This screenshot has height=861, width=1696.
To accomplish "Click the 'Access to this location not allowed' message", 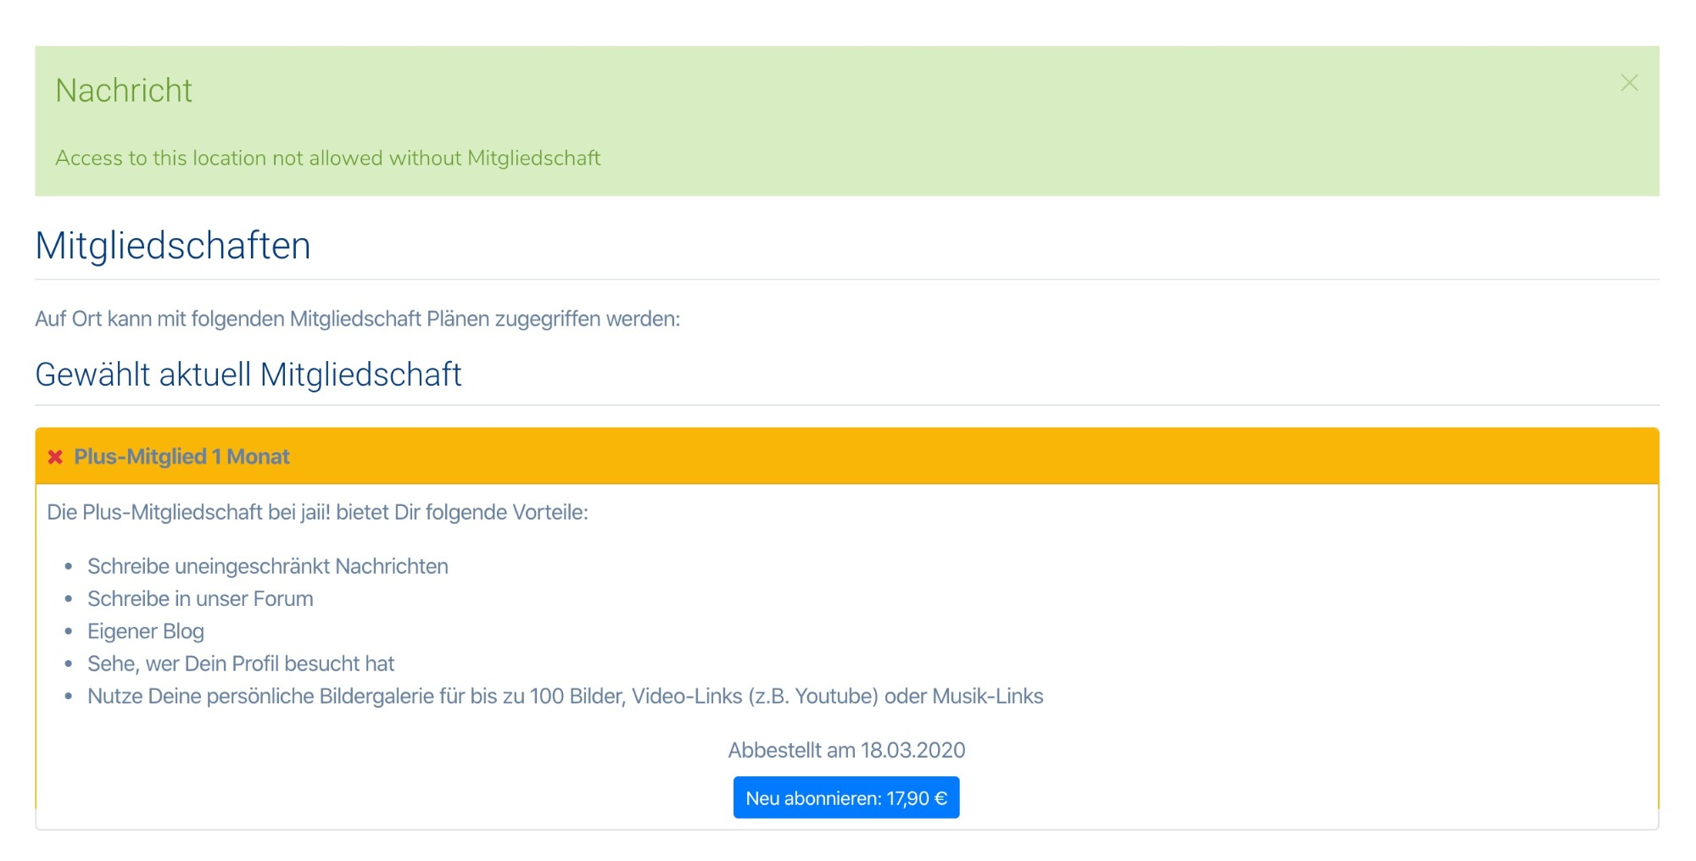I will tap(328, 158).
